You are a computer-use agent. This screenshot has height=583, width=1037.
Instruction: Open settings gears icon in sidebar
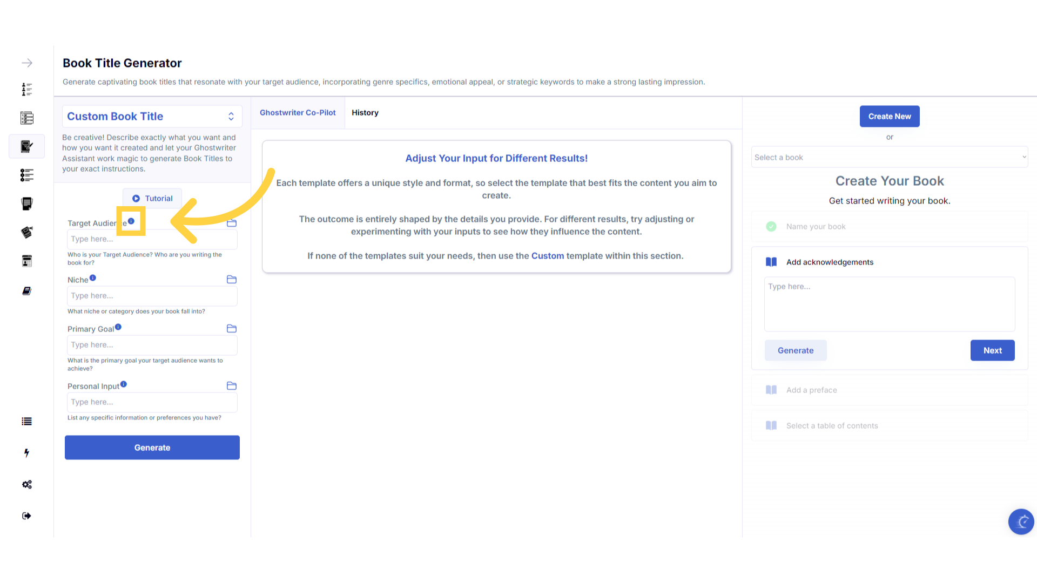click(x=27, y=484)
